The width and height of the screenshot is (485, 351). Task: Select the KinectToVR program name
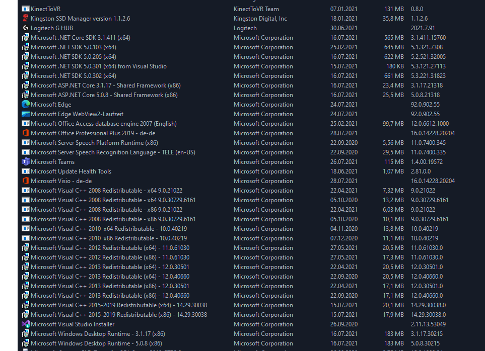coord(46,9)
